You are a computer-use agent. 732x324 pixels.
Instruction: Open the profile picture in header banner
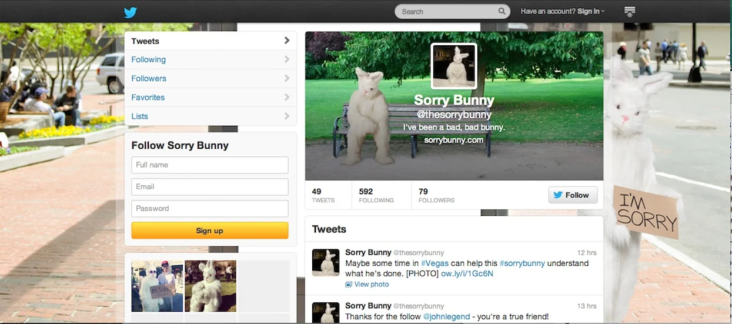click(x=454, y=66)
